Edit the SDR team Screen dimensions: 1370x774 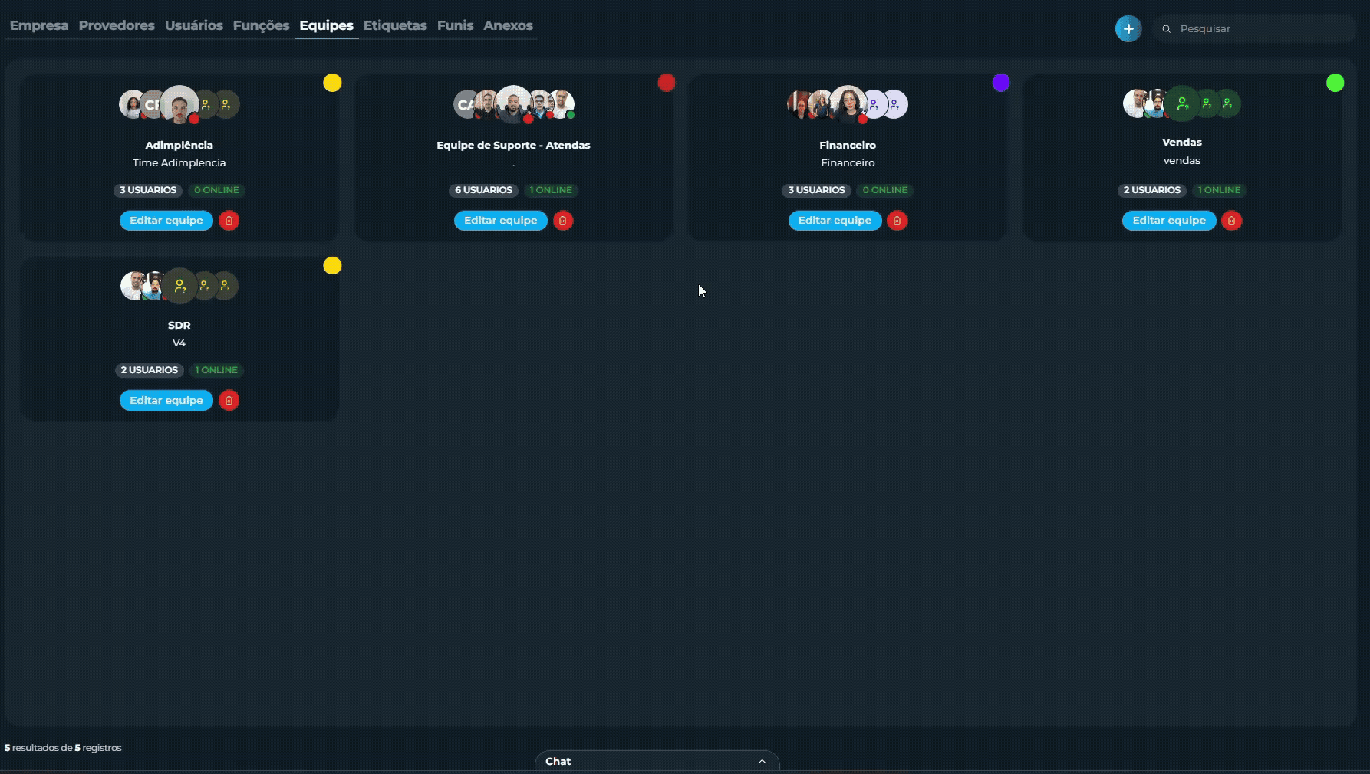click(166, 401)
